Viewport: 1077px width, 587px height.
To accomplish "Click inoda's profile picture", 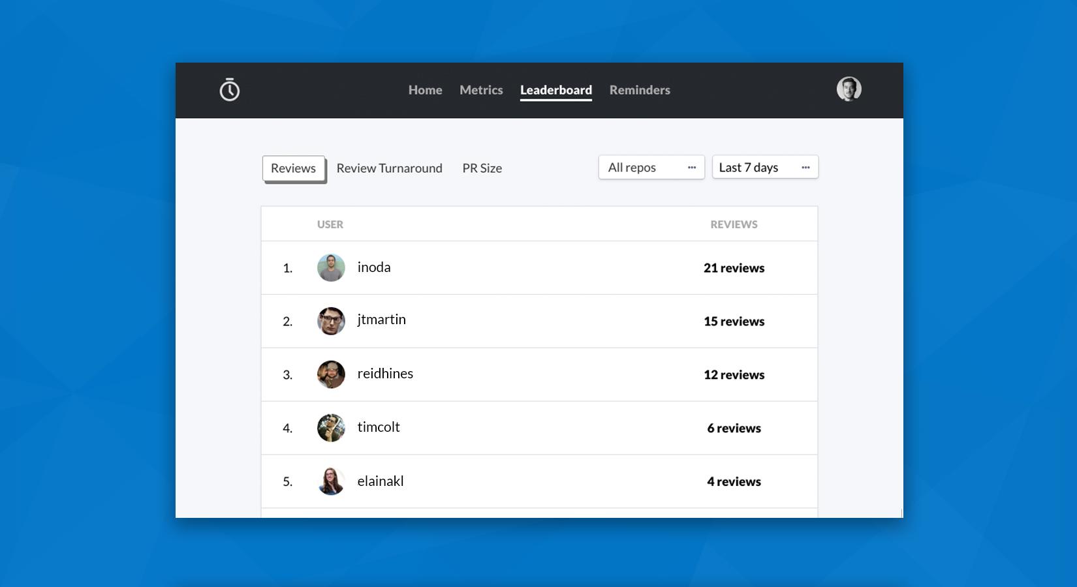I will (x=331, y=268).
